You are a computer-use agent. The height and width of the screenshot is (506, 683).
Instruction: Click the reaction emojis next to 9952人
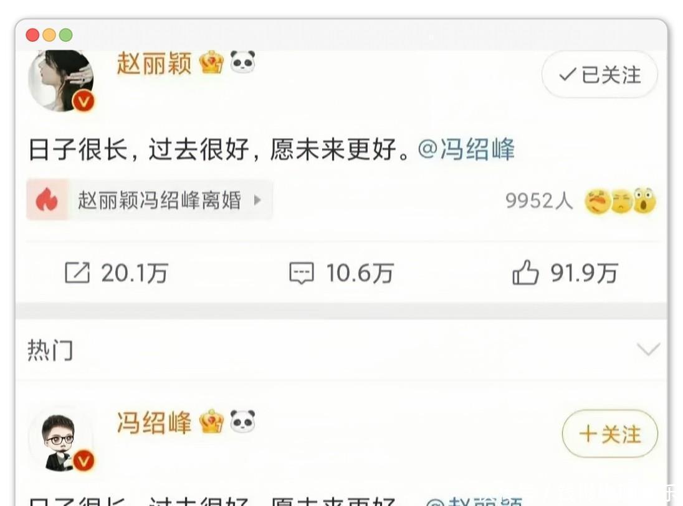pos(620,201)
